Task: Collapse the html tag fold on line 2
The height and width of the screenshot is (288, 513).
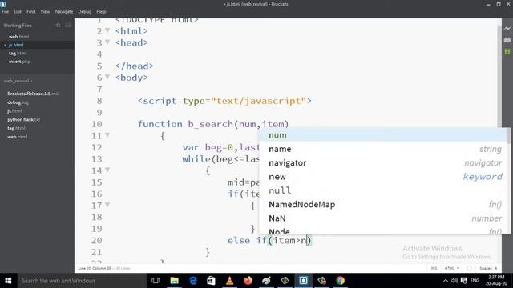Action: click(107, 30)
